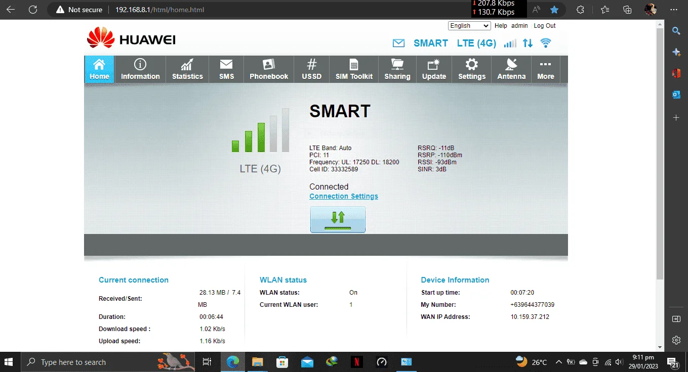Open Microsoft Store from the taskbar
The height and width of the screenshot is (372, 688).
point(282,362)
